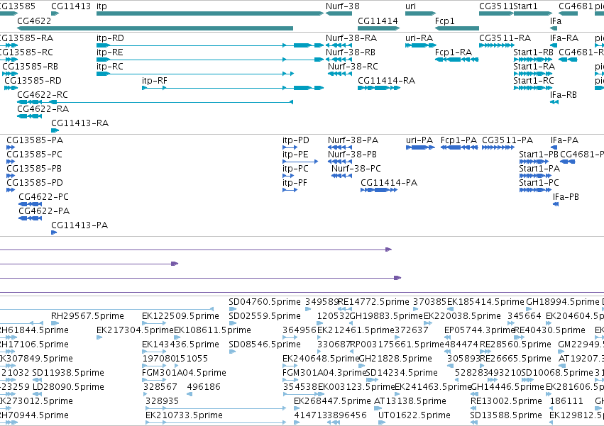This screenshot has width=604, height=426.
Task: Select the LD28090.5prime EST label
Action: (x=68, y=387)
